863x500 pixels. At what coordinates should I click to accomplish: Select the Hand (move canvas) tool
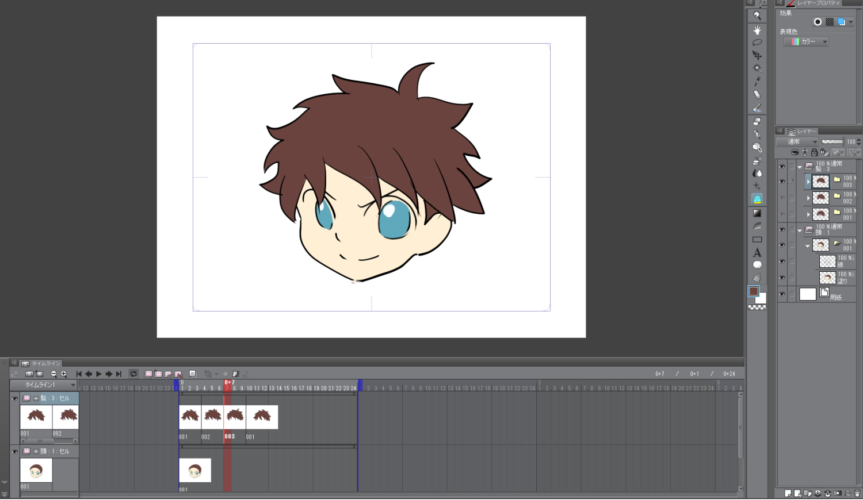[757, 30]
